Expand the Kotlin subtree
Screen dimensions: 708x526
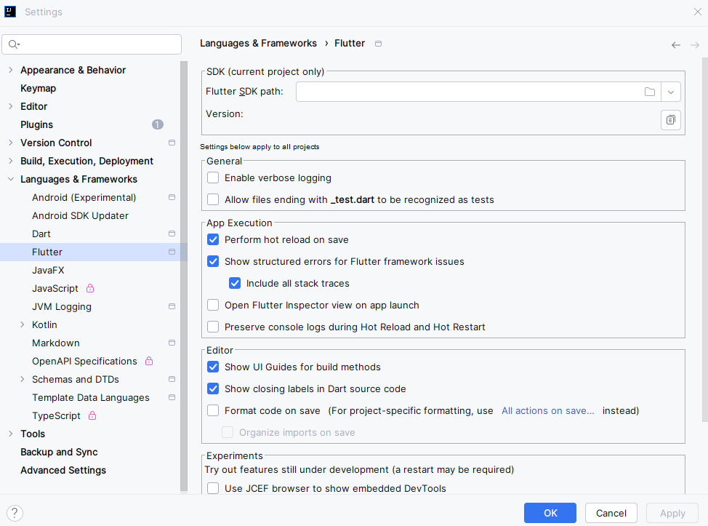pos(23,324)
